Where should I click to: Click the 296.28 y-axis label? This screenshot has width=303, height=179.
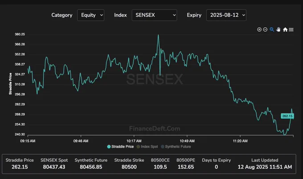[x=20, y=95]
